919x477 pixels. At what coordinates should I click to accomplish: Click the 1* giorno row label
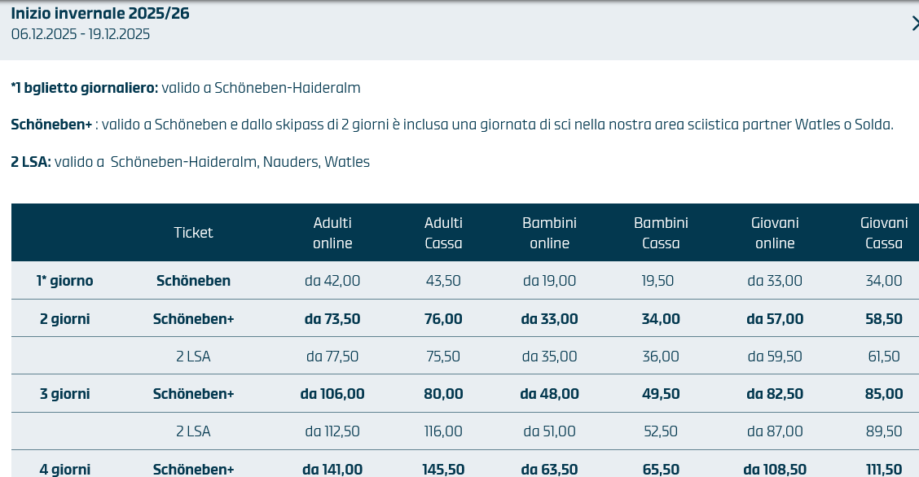point(65,281)
